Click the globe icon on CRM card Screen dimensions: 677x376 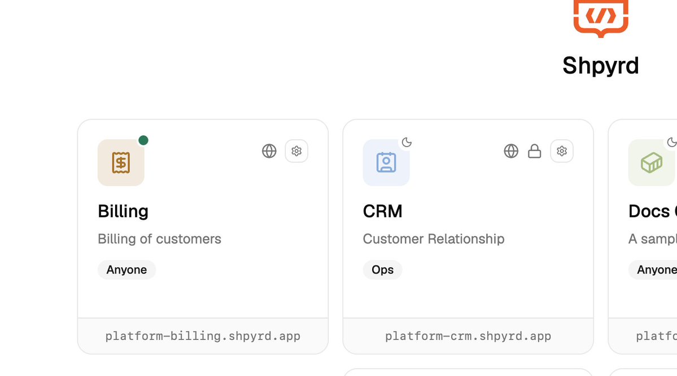point(511,151)
